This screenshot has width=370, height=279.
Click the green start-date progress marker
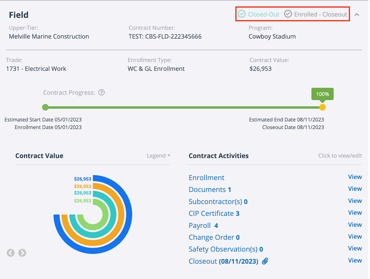[45, 107]
